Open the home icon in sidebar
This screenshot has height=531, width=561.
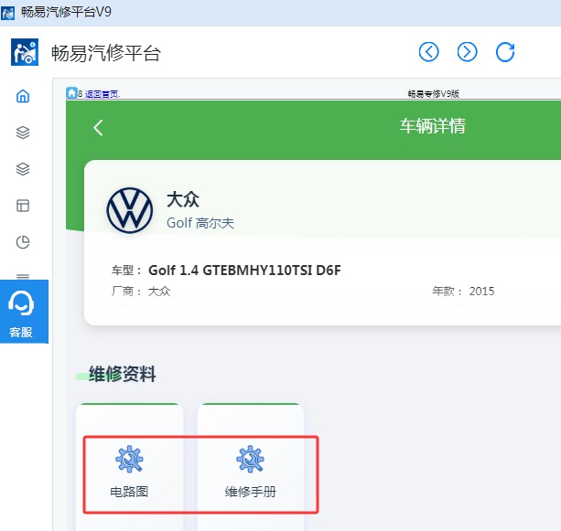tap(23, 96)
